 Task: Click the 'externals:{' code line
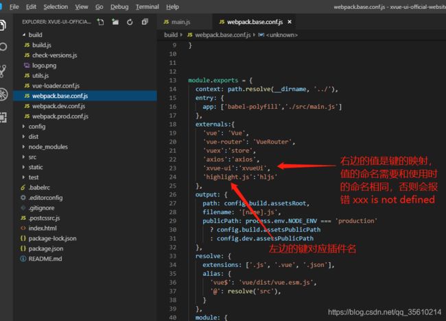(x=215, y=125)
